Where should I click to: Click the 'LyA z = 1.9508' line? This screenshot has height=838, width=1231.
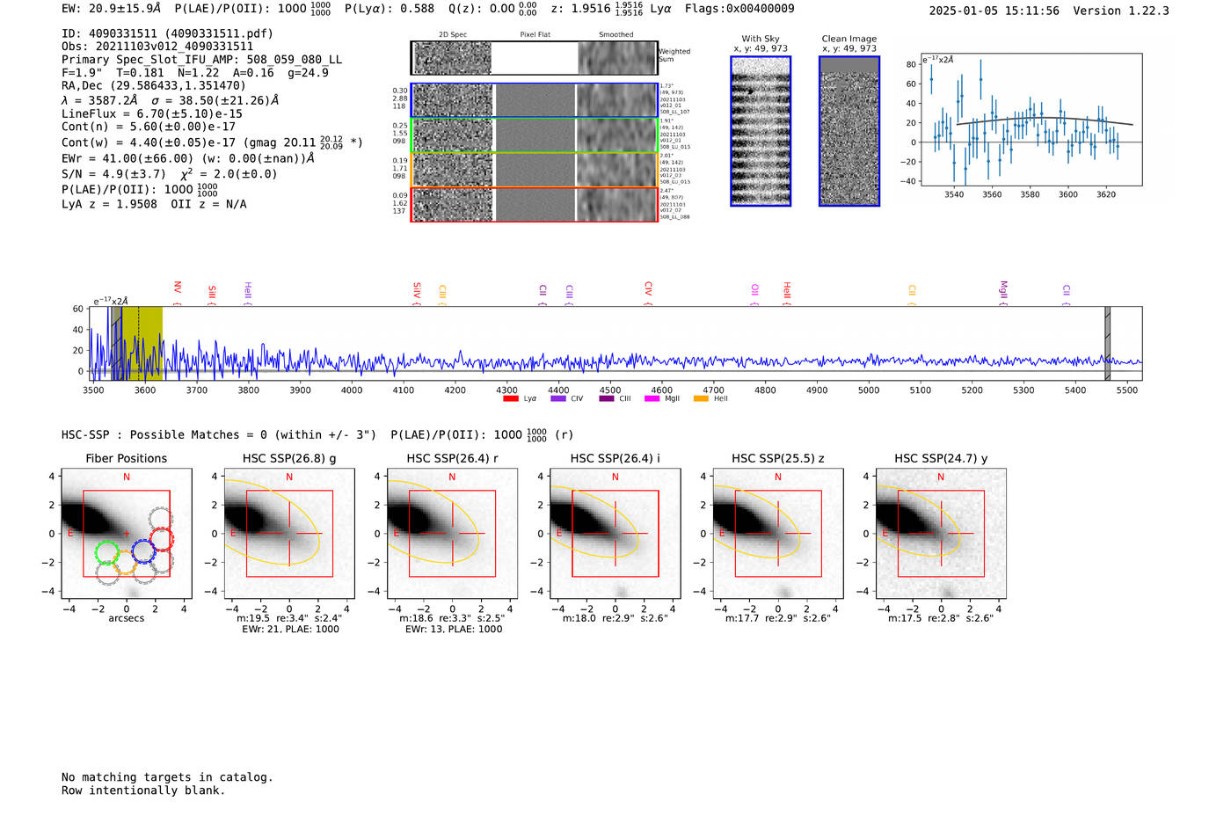pyautogui.click(x=154, y=204)
